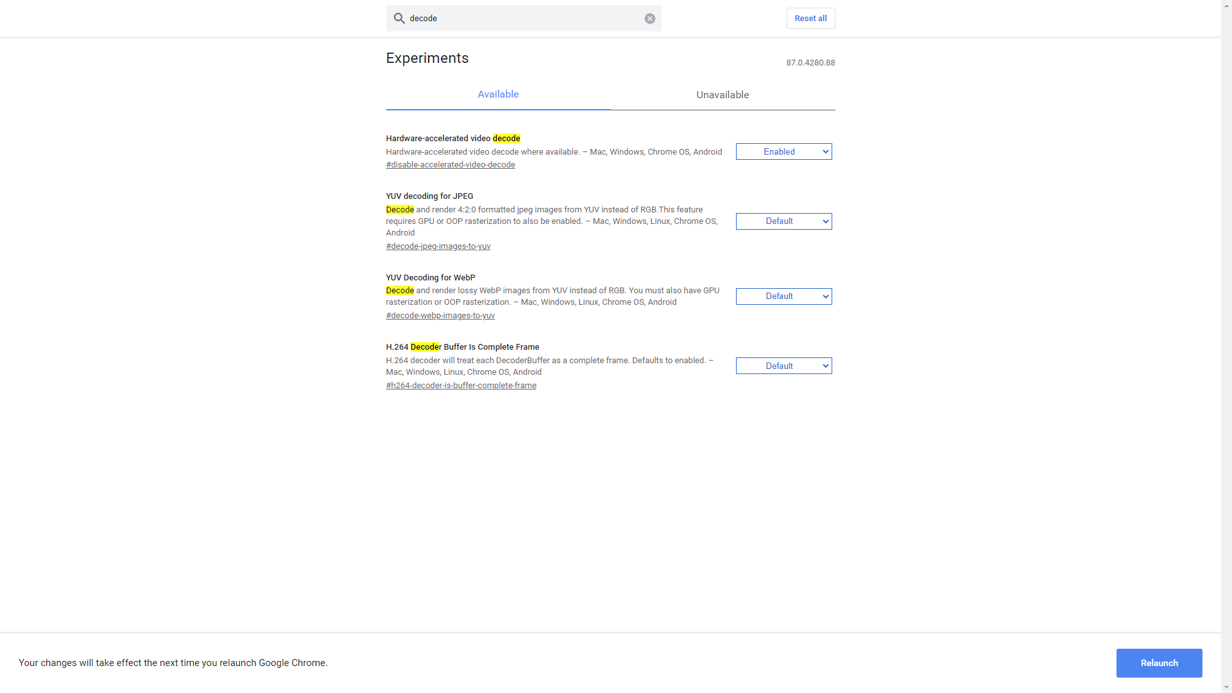Open Hardware-accelerated video decode dropdown
This screenshot has width=1232, height=693.
[783, 152]
